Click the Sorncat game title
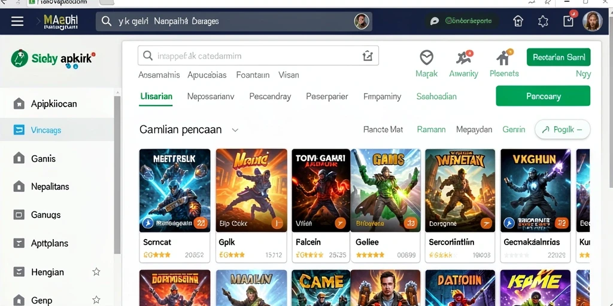This screenshot has width=613, height=306. 157,242
